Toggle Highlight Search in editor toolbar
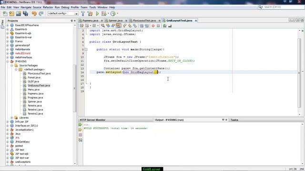Image resolution: width=305 pixels, height=171 pixels. (x=118, y=26)
